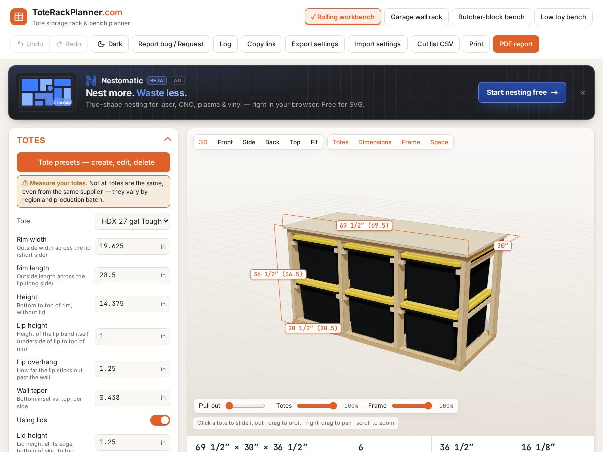Redo the last change
The height and width of the screenshot is (452, 603).
click(69, 44)
